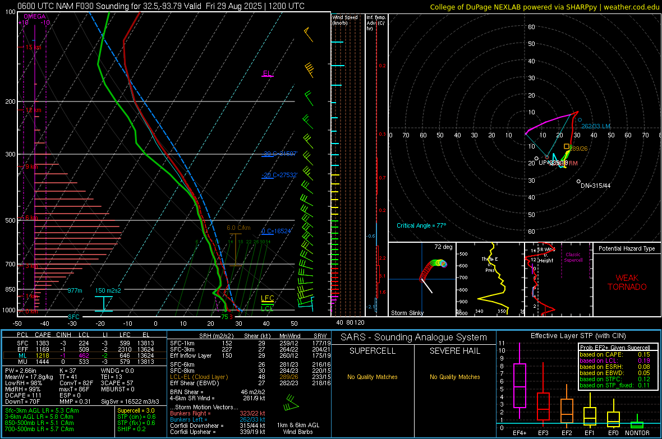Select the EFF parcel row (CAPE 1169)

[85, 349]
